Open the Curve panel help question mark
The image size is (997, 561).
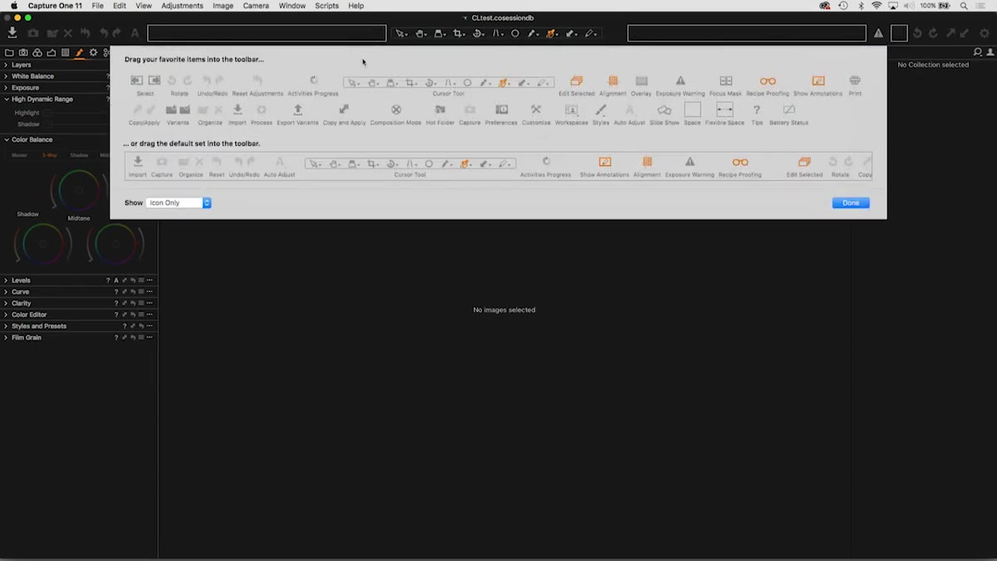click(116, 292)
